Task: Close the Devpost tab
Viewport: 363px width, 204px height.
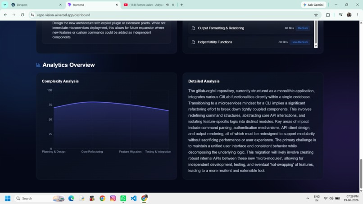Action: pos(60,5)
